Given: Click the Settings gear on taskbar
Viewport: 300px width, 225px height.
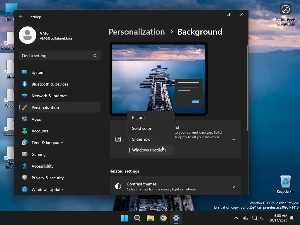Looking at the screenshot, I should [x=176, y=218].
